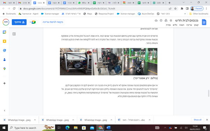
Task: Open Microsoft Word from the taskbar
Action: [x=108, y=128]
